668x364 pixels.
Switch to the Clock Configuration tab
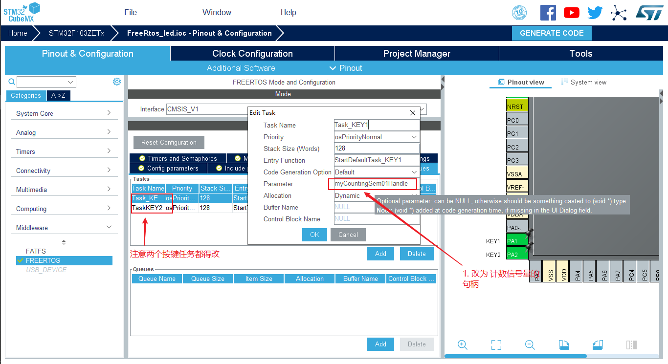[252, 53]
